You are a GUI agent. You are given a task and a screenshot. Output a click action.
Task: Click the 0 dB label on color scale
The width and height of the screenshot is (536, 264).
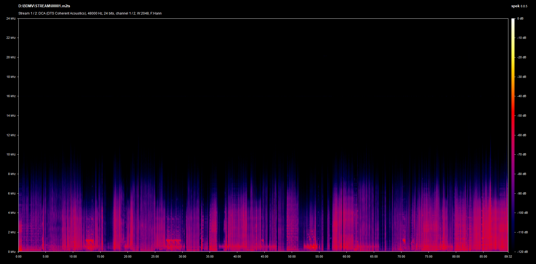(520, 18)
